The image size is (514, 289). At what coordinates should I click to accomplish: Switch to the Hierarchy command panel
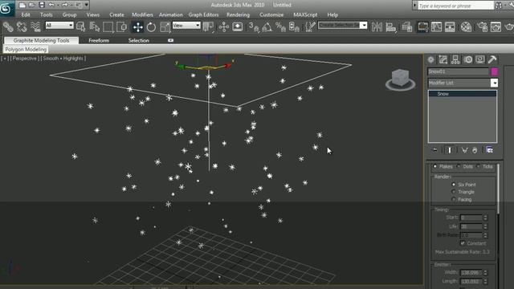[x=455, y=59]
